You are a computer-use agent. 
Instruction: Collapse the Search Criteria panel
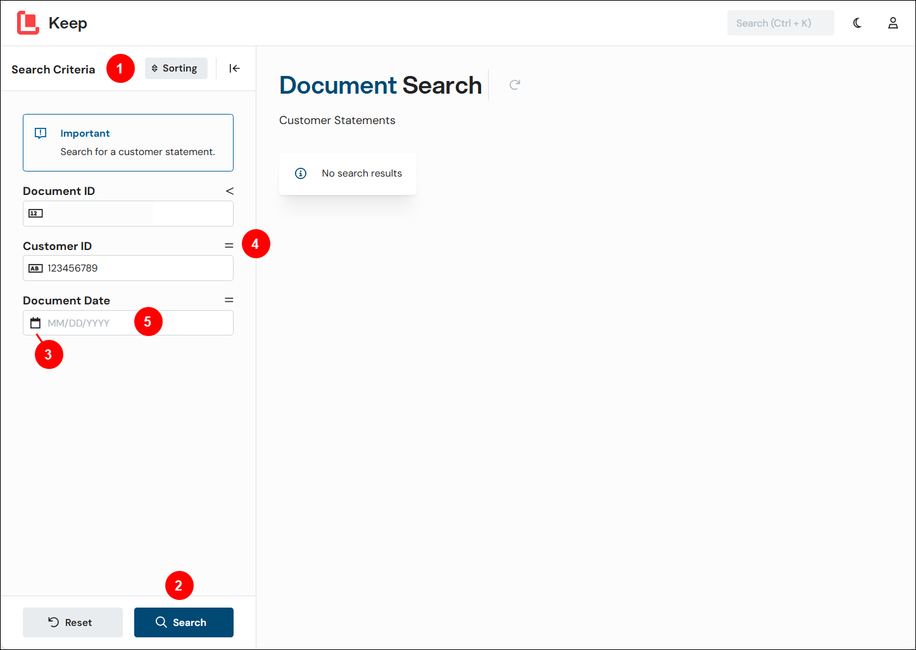(x=234, y=68)
